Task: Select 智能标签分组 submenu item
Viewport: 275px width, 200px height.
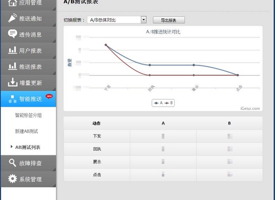Action: click(x=28, y=115)
